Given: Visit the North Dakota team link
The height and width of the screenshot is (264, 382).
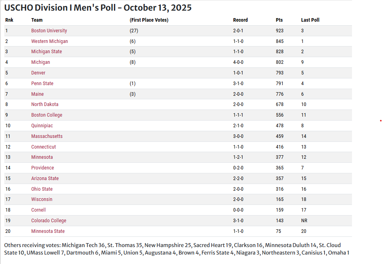Looking at the screenshot, I should click(x=45, y=104).
